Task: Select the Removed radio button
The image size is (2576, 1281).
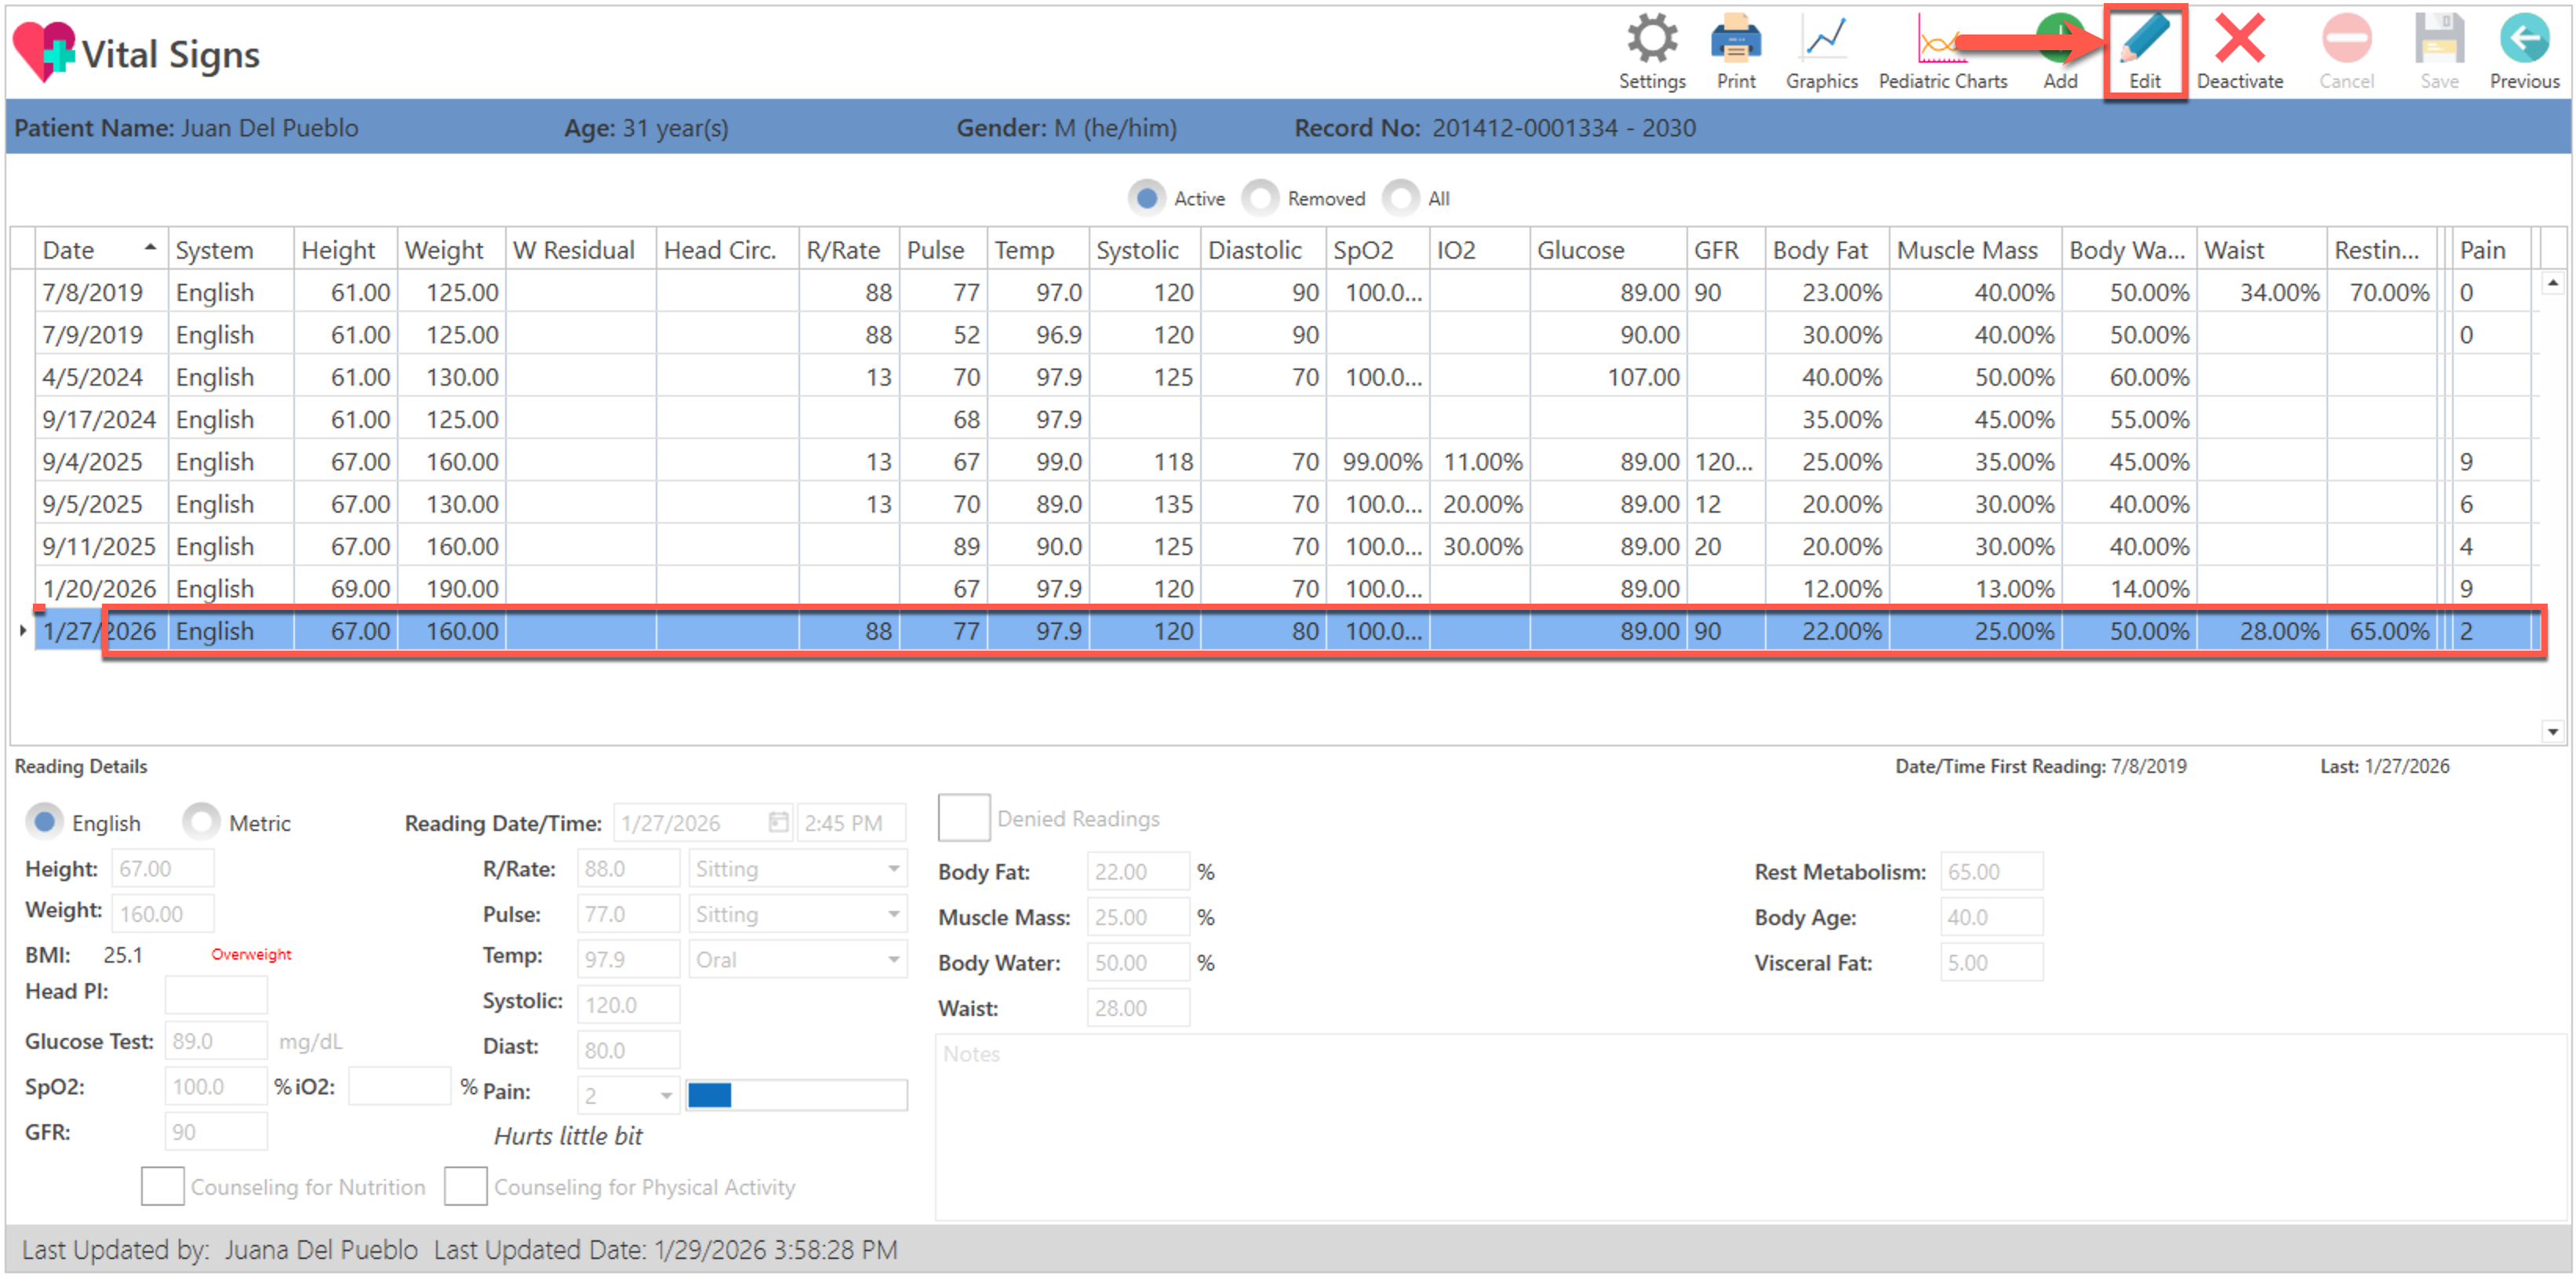Action: pyautogui.click(x=1260, y=198)
